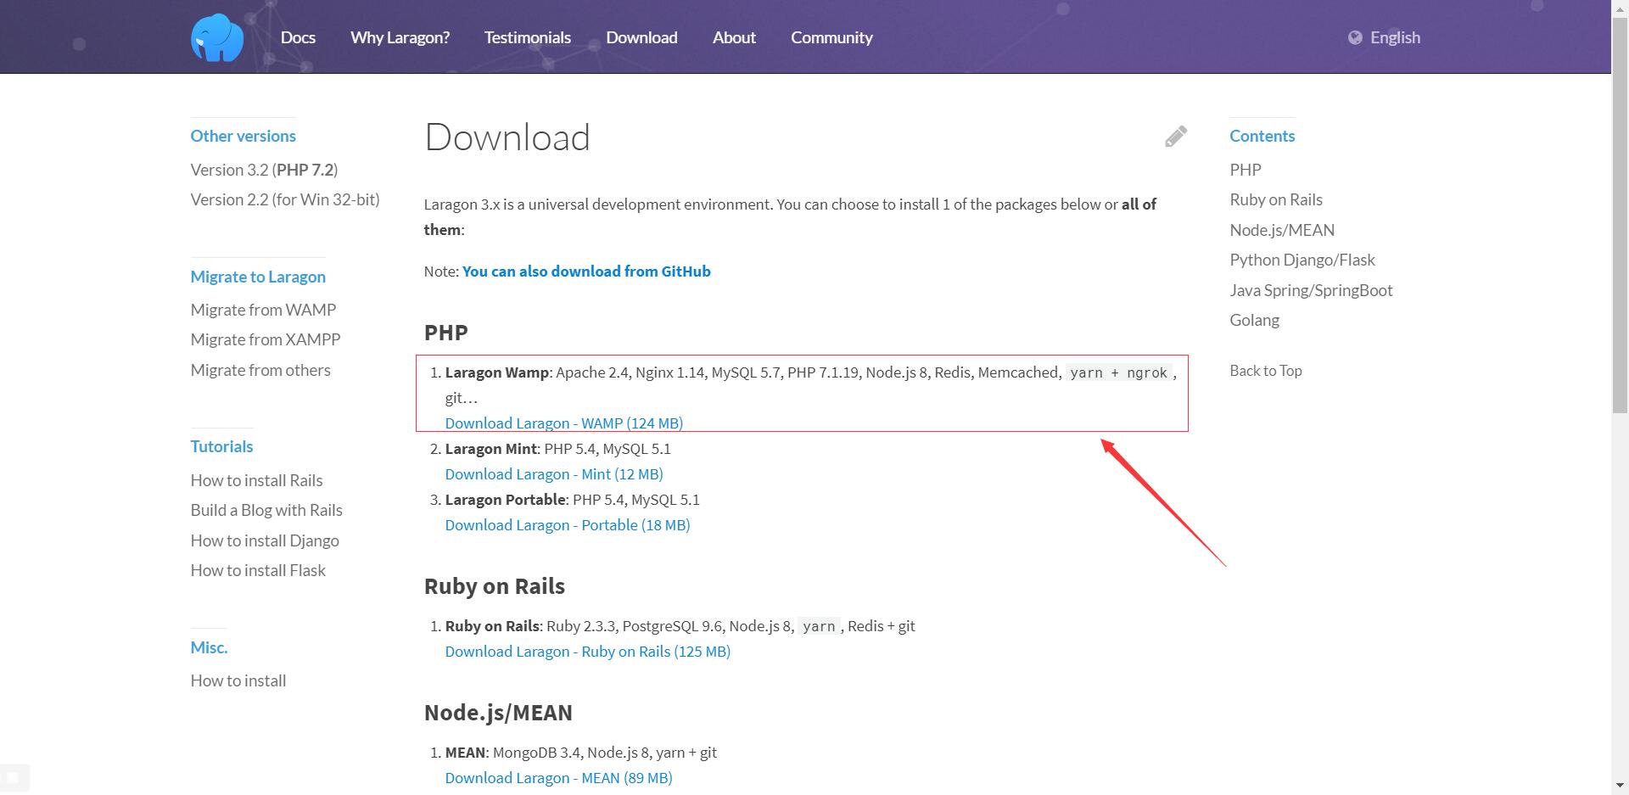Open the Docs menu

[x=298, y=37]
